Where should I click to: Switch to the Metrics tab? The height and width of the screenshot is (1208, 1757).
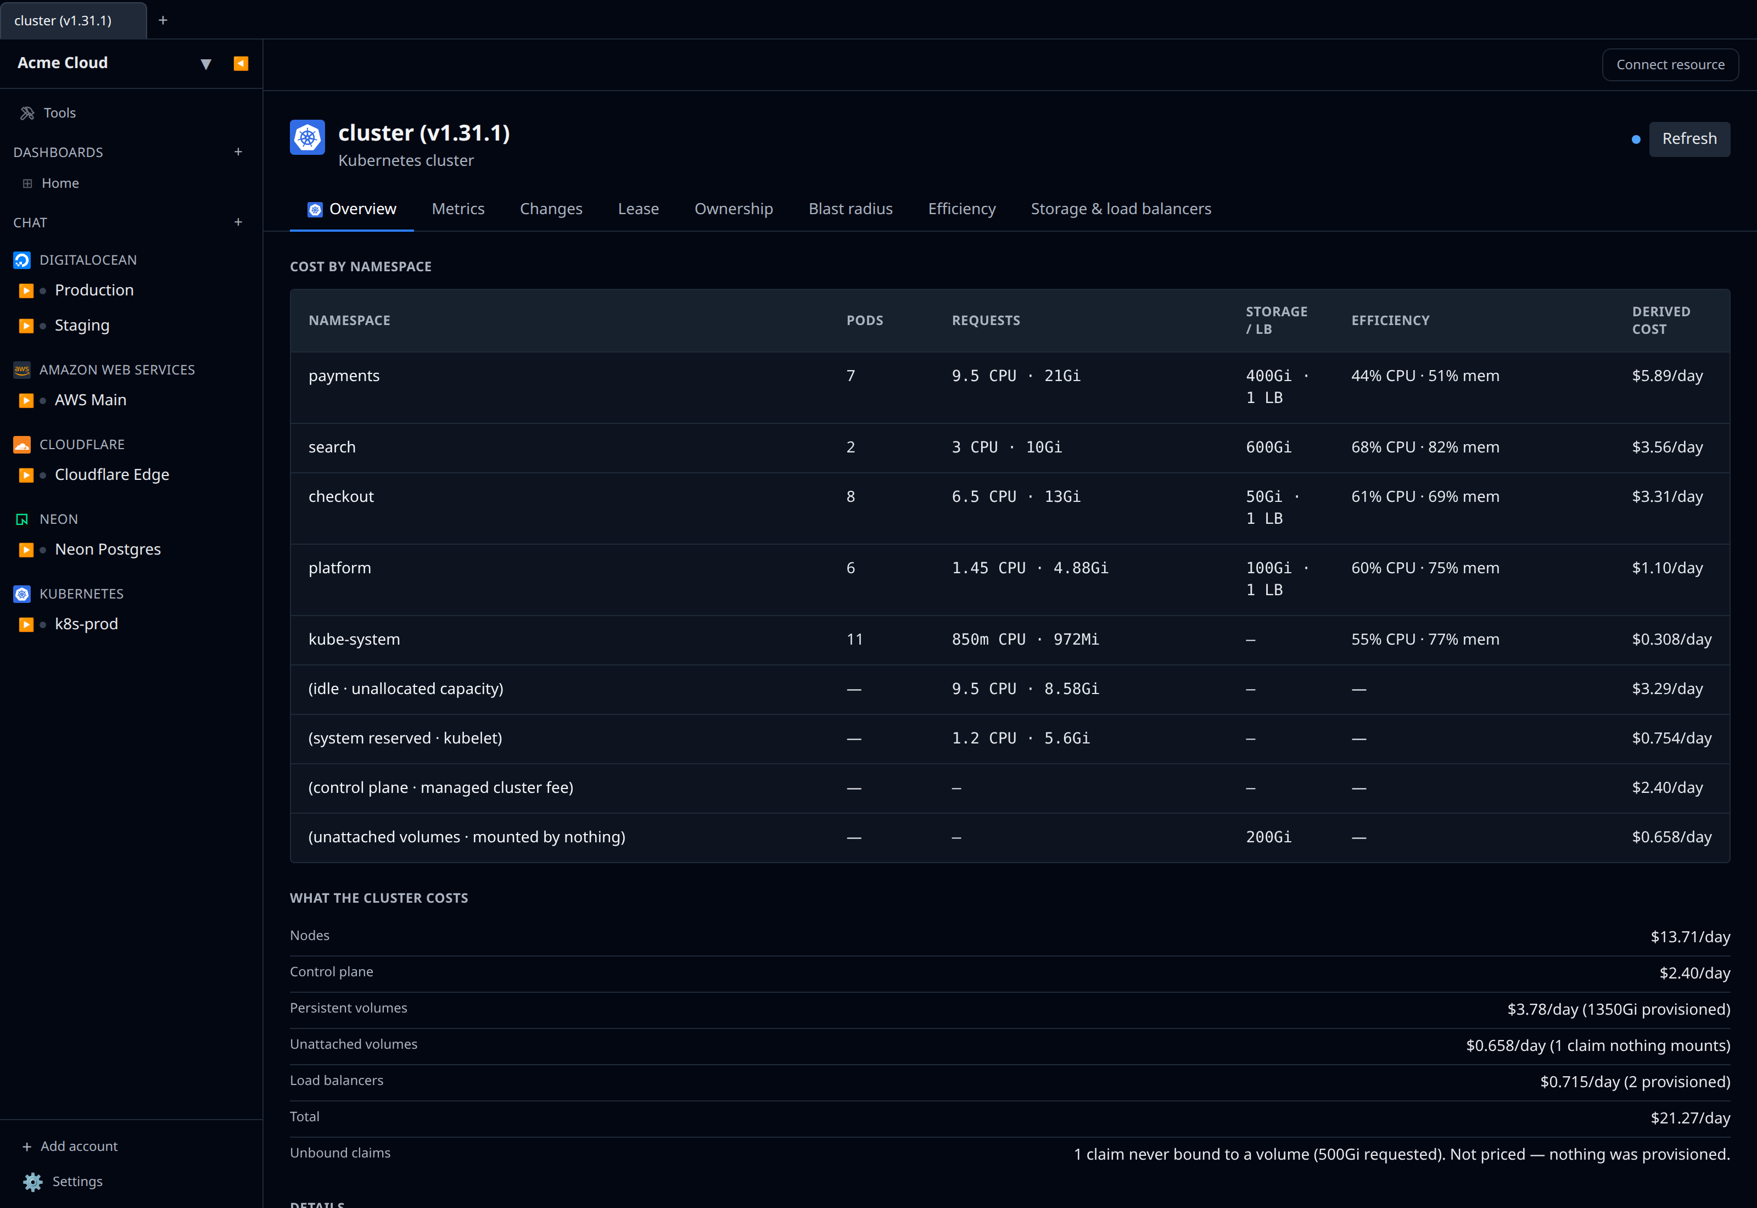pyautogui.click(x=458, y=209)
